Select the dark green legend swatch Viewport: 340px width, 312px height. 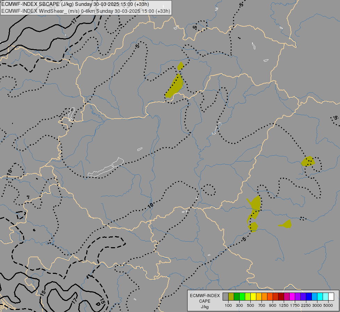[x=237, y=296]
